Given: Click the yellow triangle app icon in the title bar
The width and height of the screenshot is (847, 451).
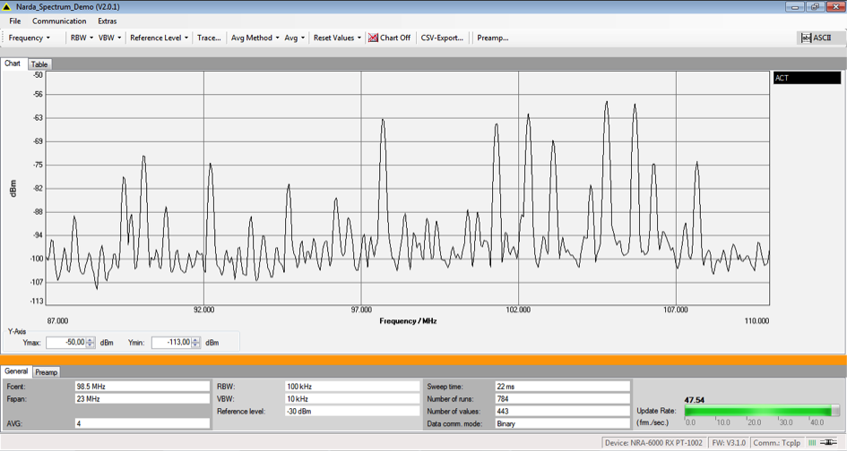Looking at the screenshot, I should 6,7.
